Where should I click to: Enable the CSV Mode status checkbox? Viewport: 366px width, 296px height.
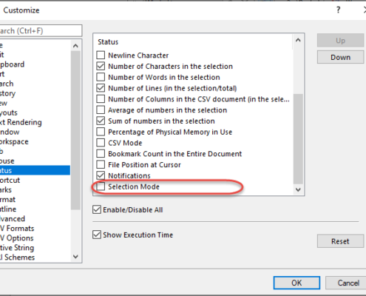tap(101, 143)
